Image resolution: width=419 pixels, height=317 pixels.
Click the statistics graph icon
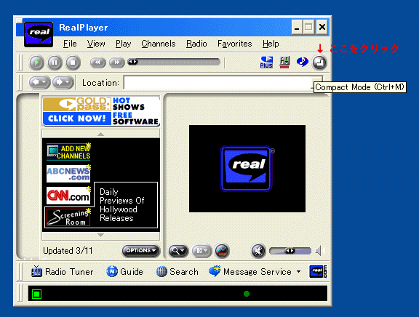pyautogui.click(x=222, y=251)
